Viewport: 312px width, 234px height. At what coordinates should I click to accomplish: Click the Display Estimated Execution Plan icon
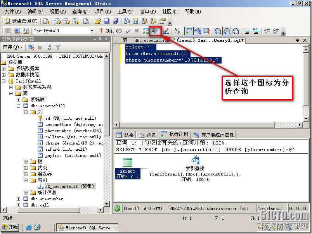click(146, 31)
